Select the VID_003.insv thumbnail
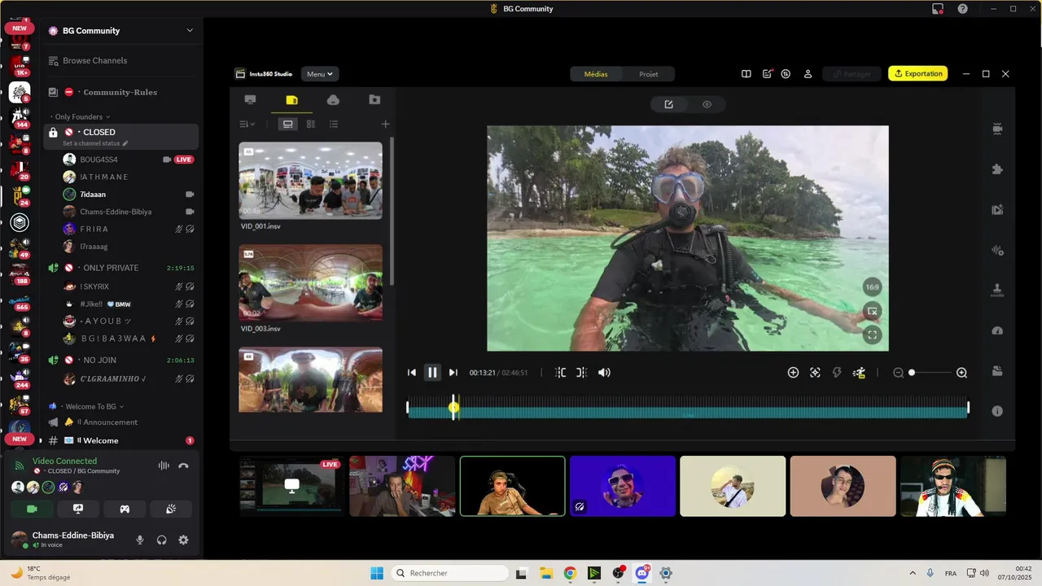 click(x=310, y=282)
